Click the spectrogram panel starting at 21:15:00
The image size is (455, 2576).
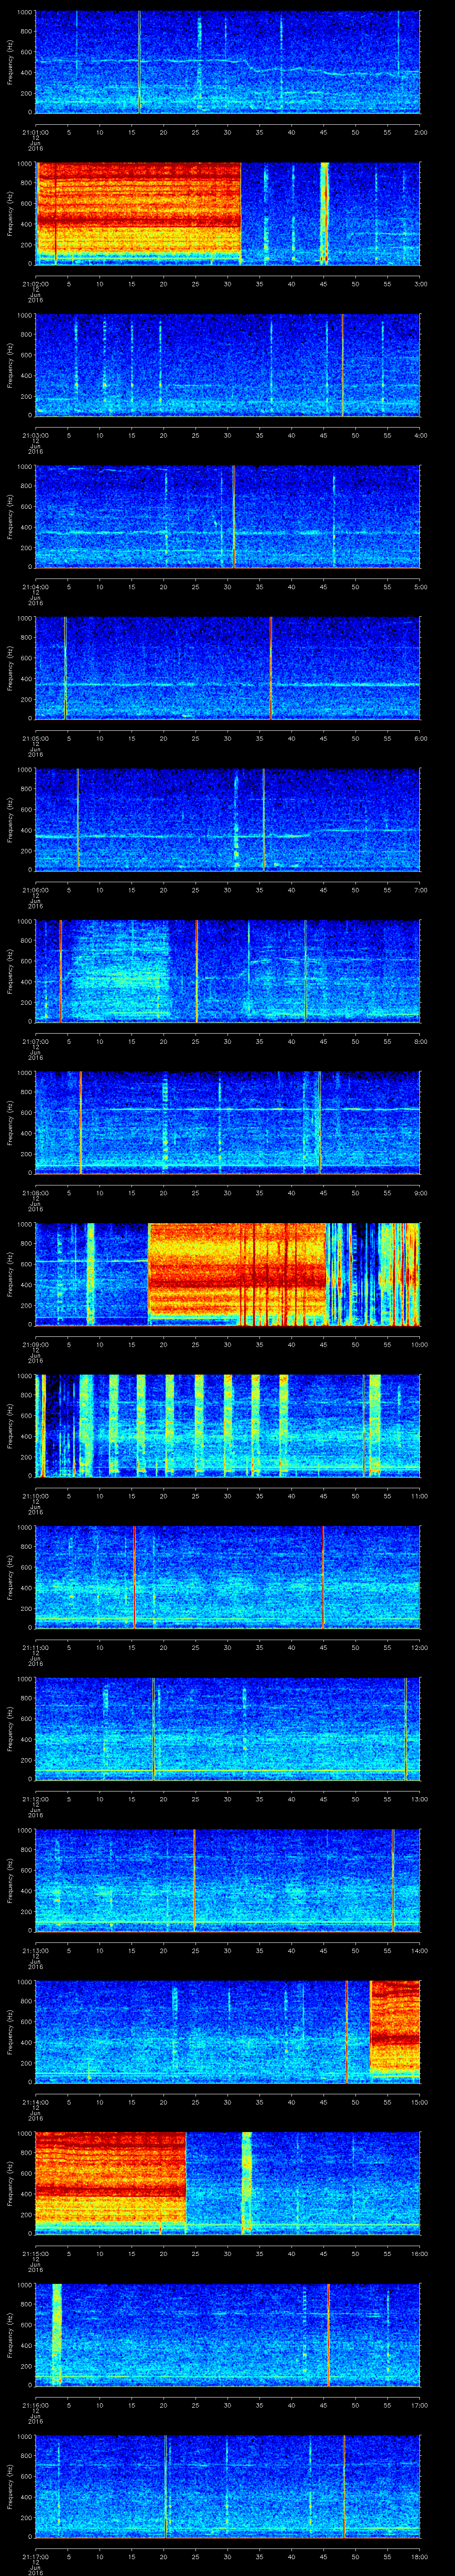(228, 2183)
